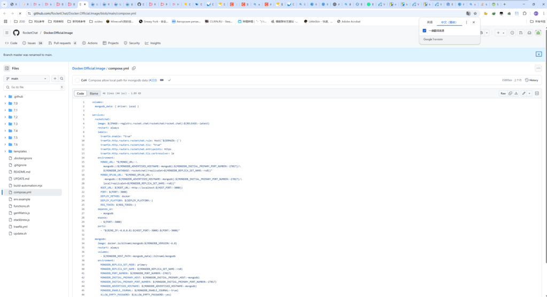Open the Chrome apps grid in bookmarks bar
This screenshot has width=547, height=297.
point(5,21)
